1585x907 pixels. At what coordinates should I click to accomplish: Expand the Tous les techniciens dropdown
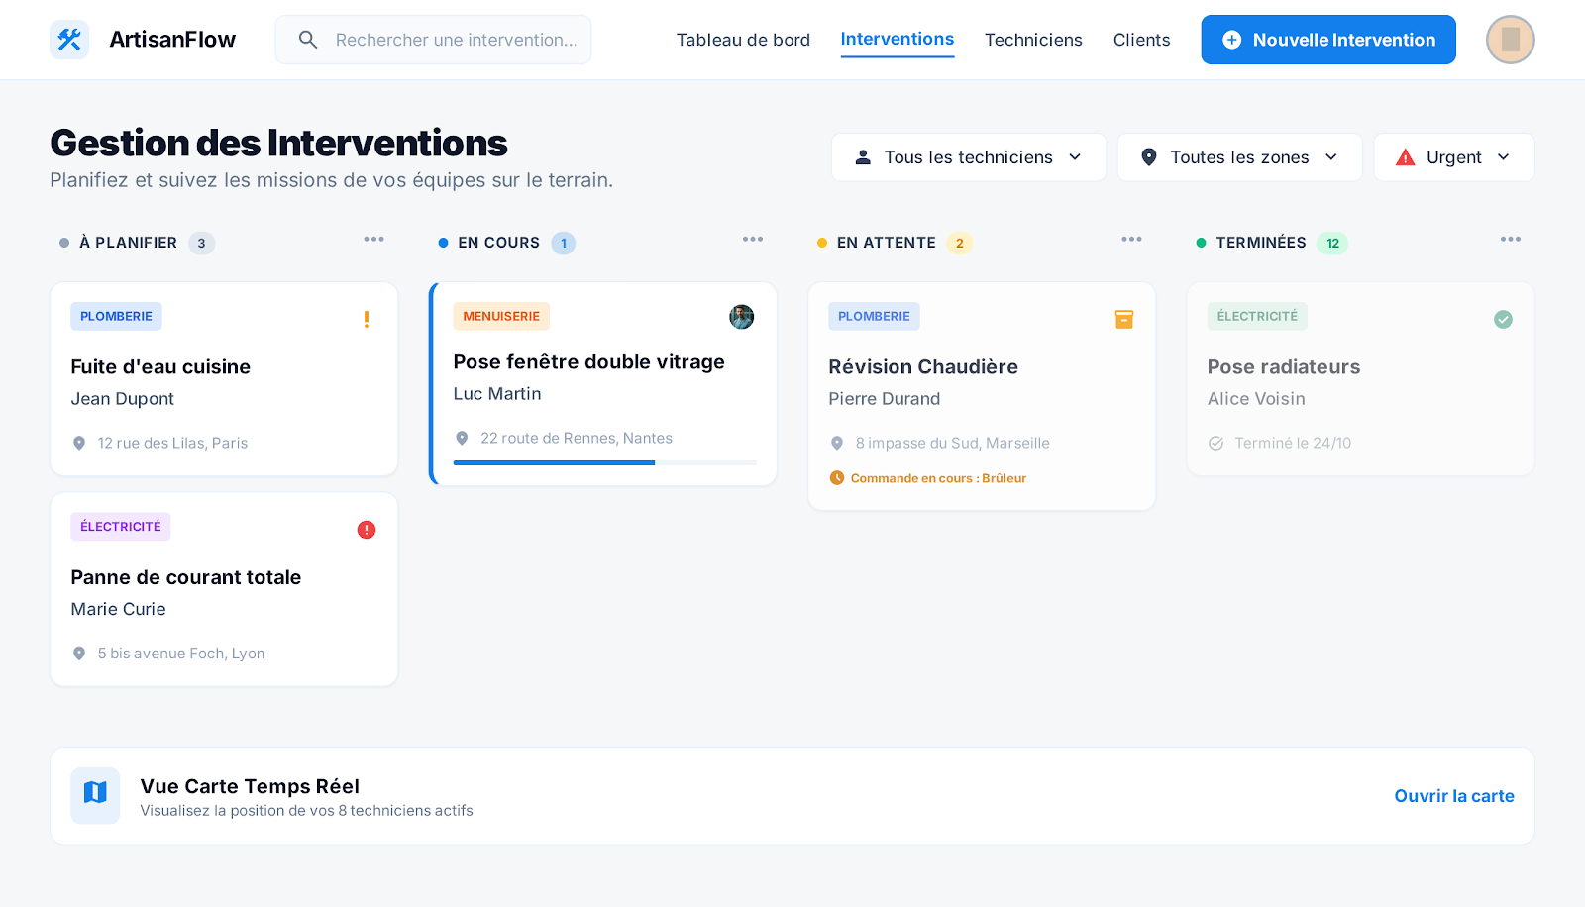(968, 157)
